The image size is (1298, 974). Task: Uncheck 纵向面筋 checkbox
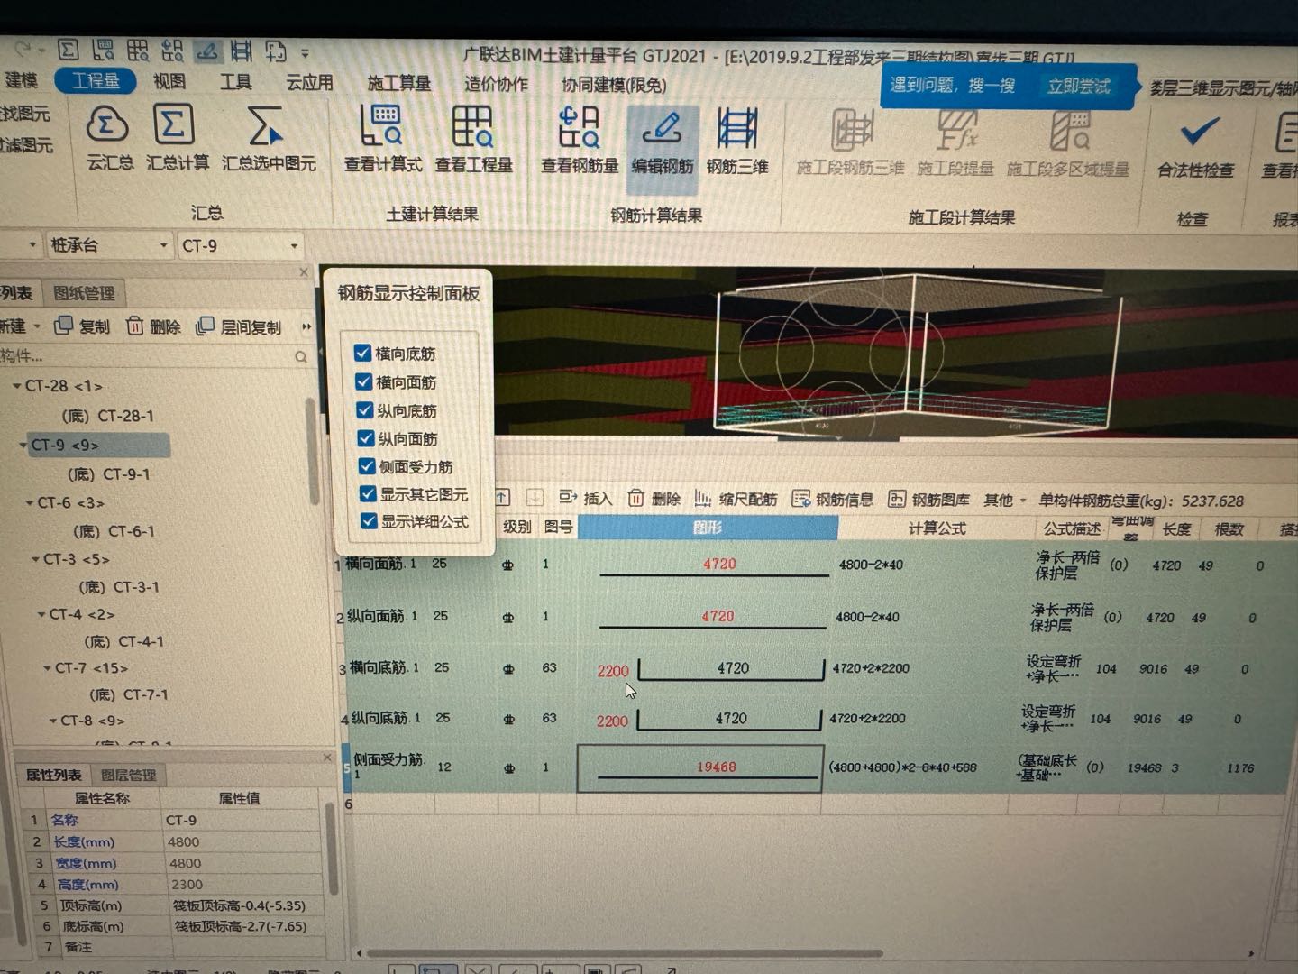point(365,438)
